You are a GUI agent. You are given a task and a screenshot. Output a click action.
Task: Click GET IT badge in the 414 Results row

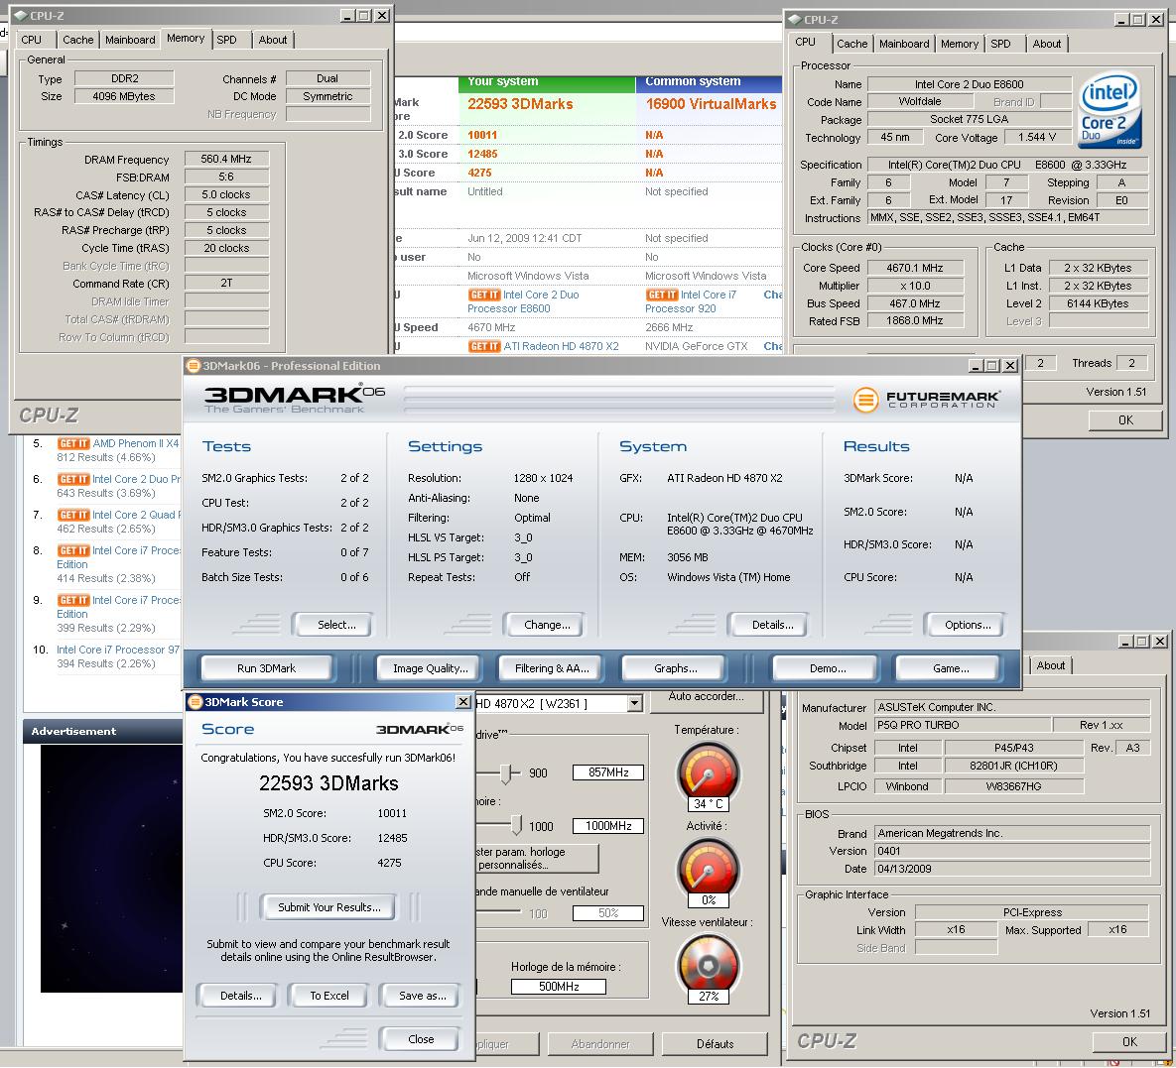coord(72,551)
